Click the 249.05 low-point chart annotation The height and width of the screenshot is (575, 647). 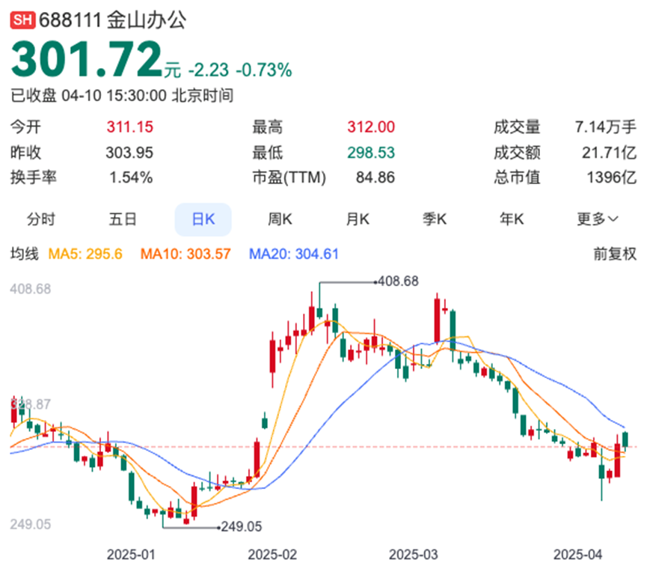(242, 526)
